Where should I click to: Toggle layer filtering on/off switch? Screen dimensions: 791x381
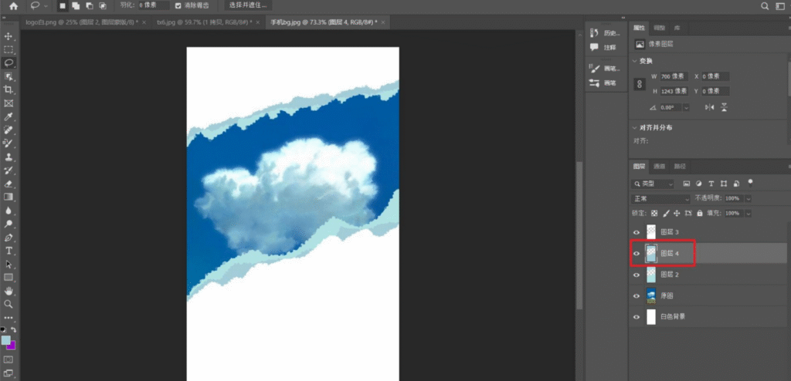(750, 183)
